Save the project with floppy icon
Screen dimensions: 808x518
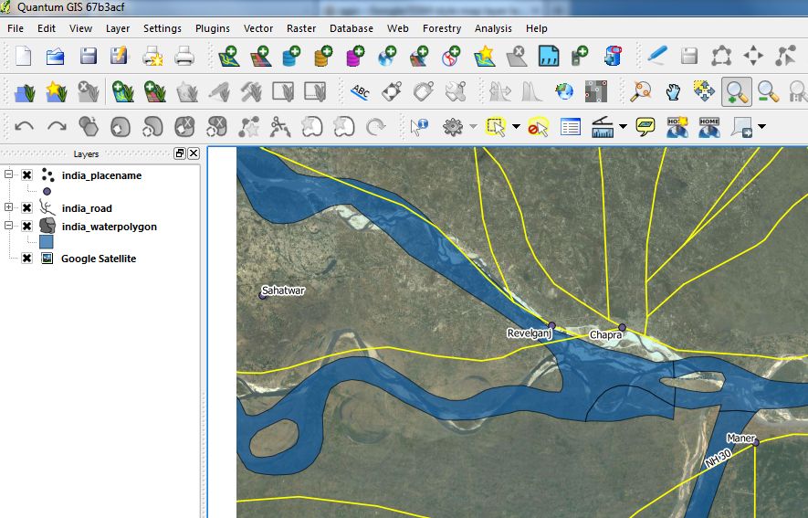[89, 57]
